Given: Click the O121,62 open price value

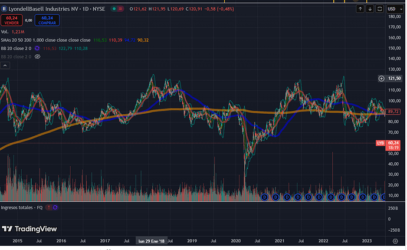Looking at the screenshot, I should click(x=138, y=9).
